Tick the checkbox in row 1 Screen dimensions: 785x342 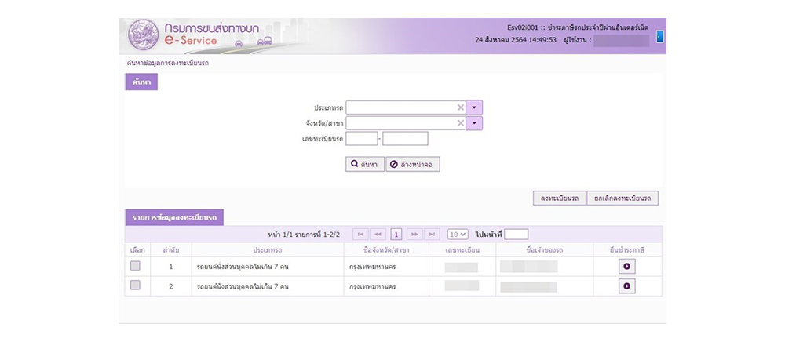pos(135,266)
